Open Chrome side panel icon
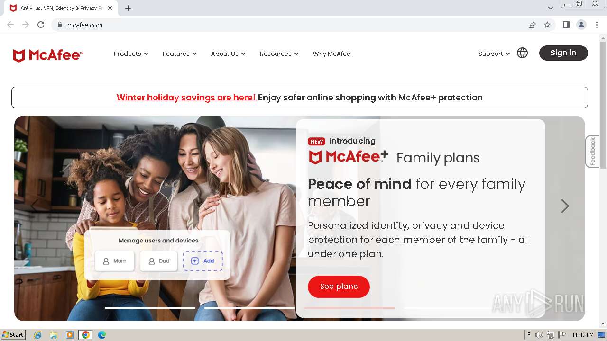607x341 pixels. tap(566, 25)
